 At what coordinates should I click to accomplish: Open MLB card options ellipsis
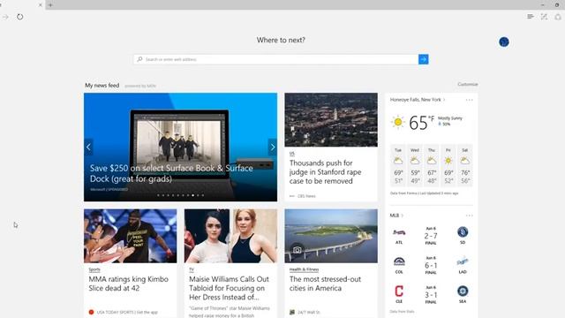point(469,216)
